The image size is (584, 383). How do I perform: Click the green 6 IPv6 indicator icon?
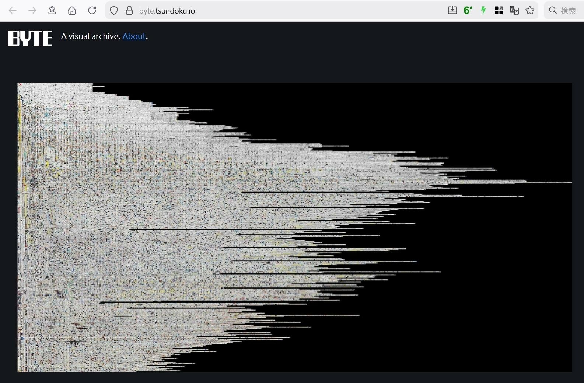pos(468,11)
